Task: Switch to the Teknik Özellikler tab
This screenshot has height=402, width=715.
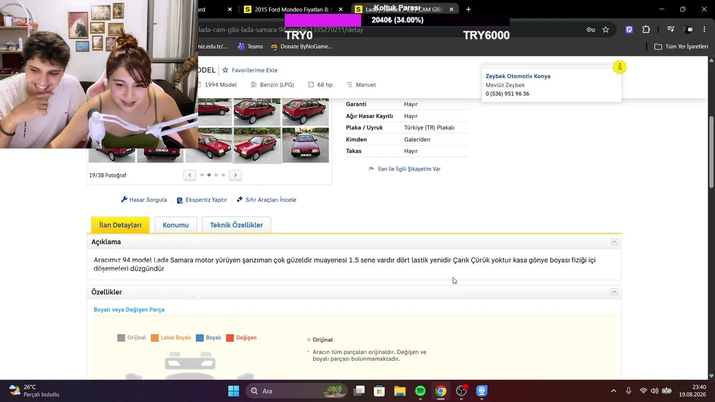Action: [236, 225]
